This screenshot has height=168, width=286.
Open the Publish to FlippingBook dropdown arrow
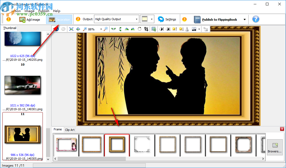(244, 19)
